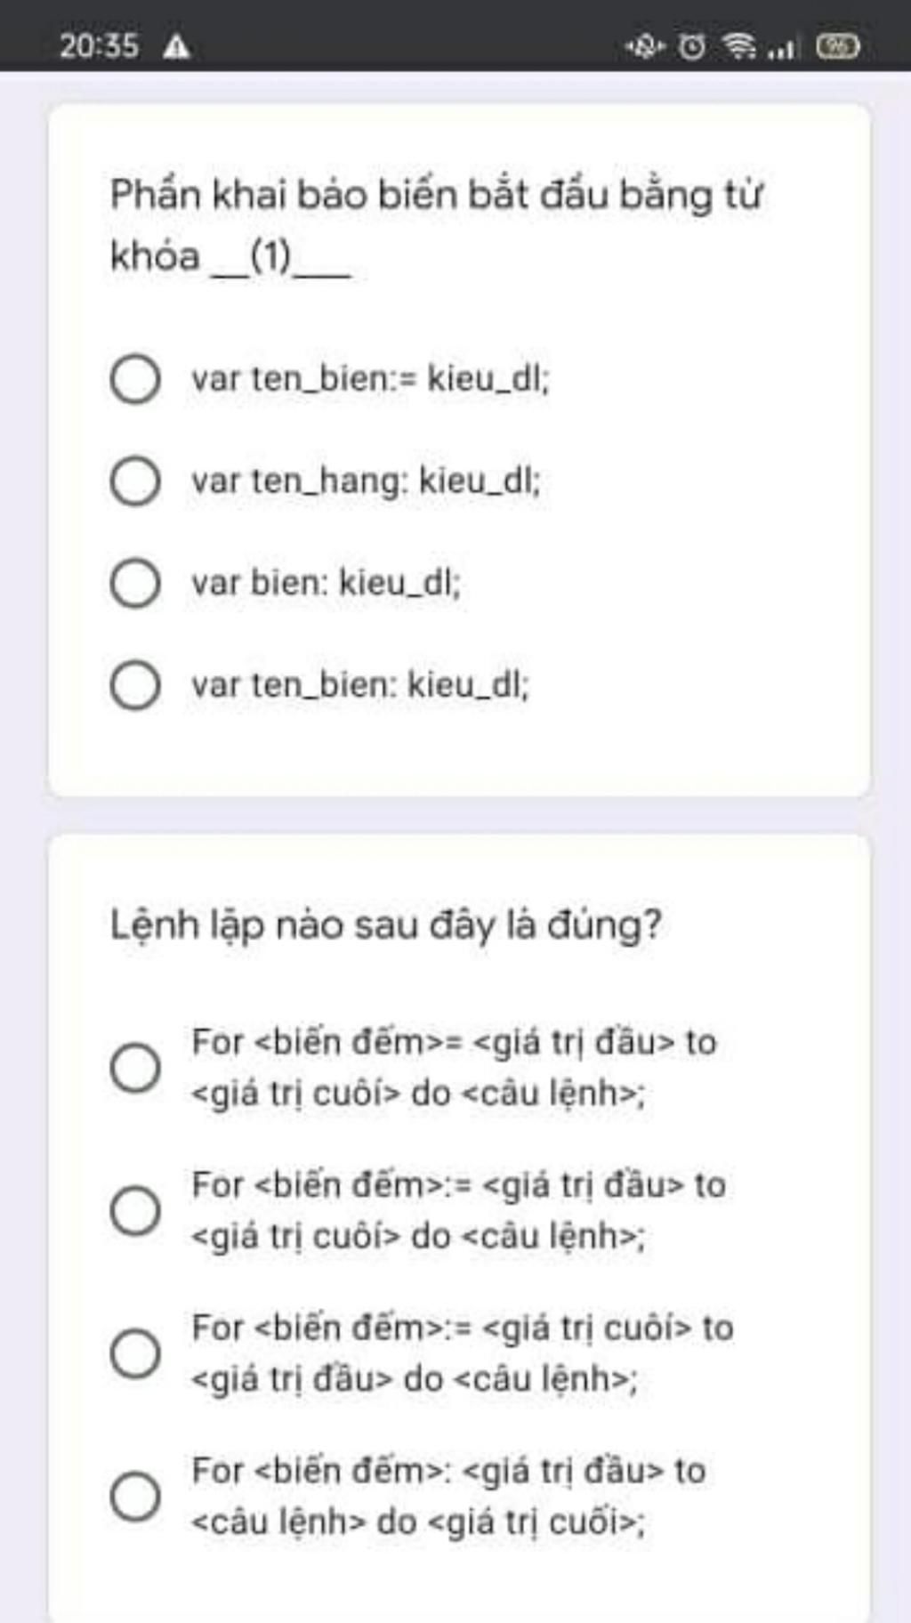Tap text '<giá trị cuối> do <câu lệnh>' in second loop option
The height and width of the screenshot is (1623, 911).
point(418,1236)
